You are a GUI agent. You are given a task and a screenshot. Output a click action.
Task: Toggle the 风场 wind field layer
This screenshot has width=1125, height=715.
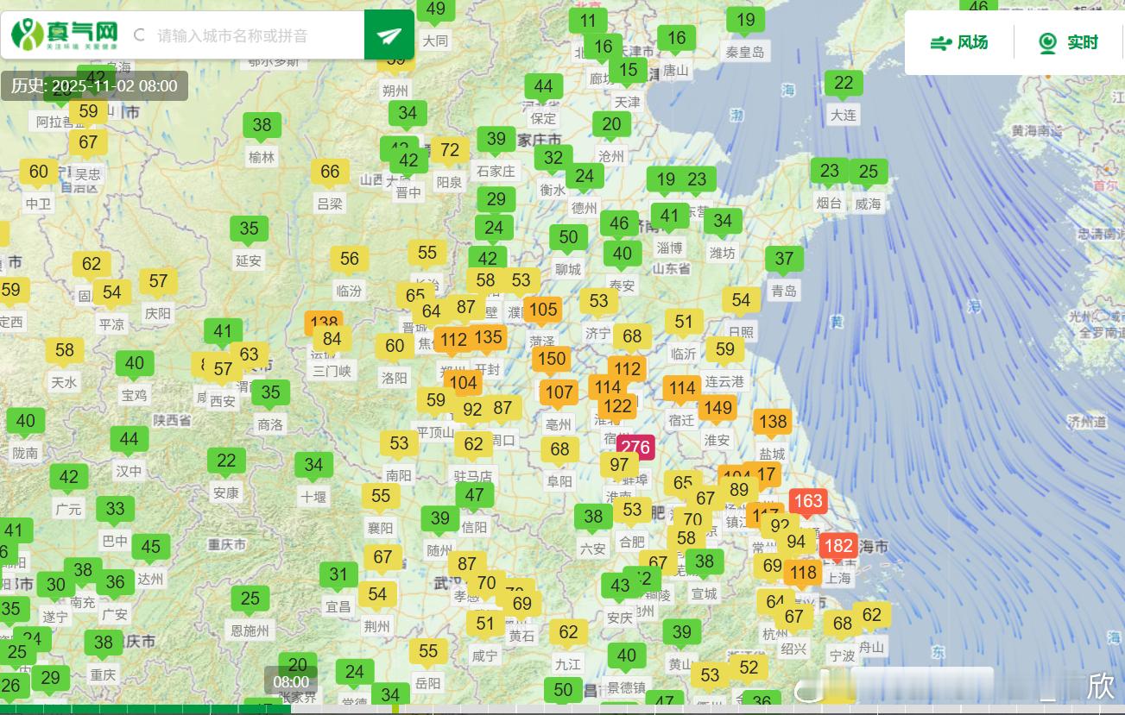point(959,42)
